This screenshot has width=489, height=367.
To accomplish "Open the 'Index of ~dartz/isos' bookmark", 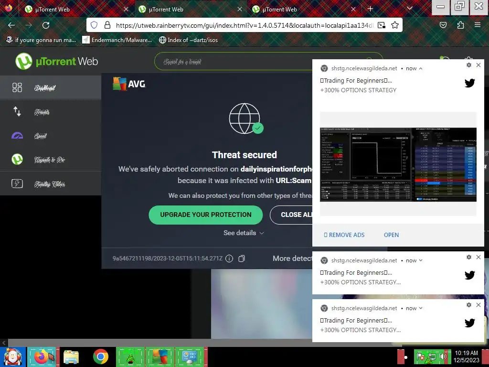I will 188,40.
